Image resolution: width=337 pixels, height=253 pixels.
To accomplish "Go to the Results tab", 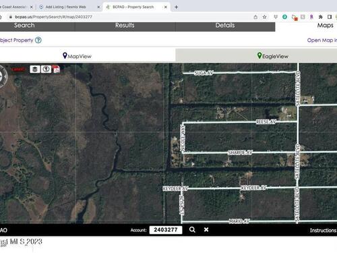I will [x=125, y=26].
